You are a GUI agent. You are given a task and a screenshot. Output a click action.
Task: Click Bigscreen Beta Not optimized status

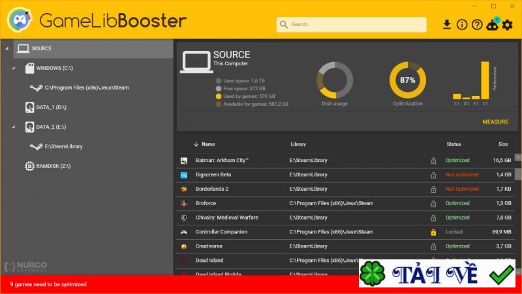[x=462, y=174]
